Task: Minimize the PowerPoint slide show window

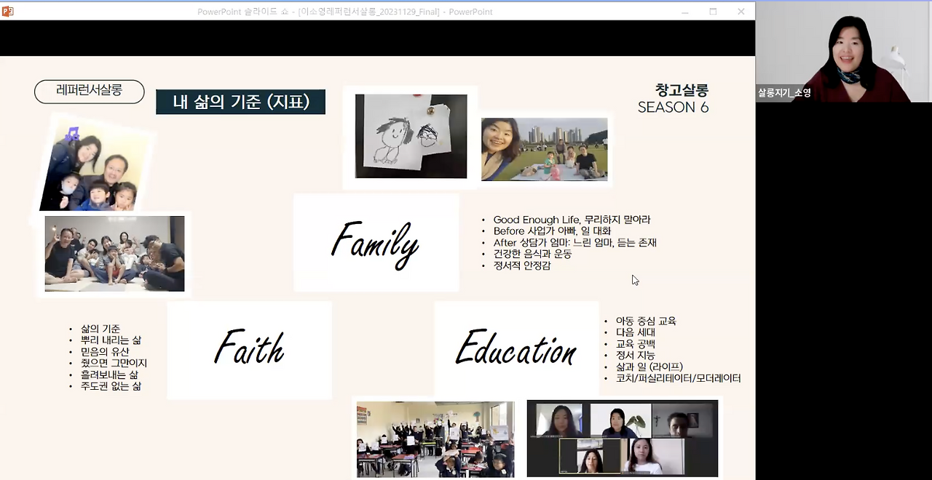Action: (685, 12)
